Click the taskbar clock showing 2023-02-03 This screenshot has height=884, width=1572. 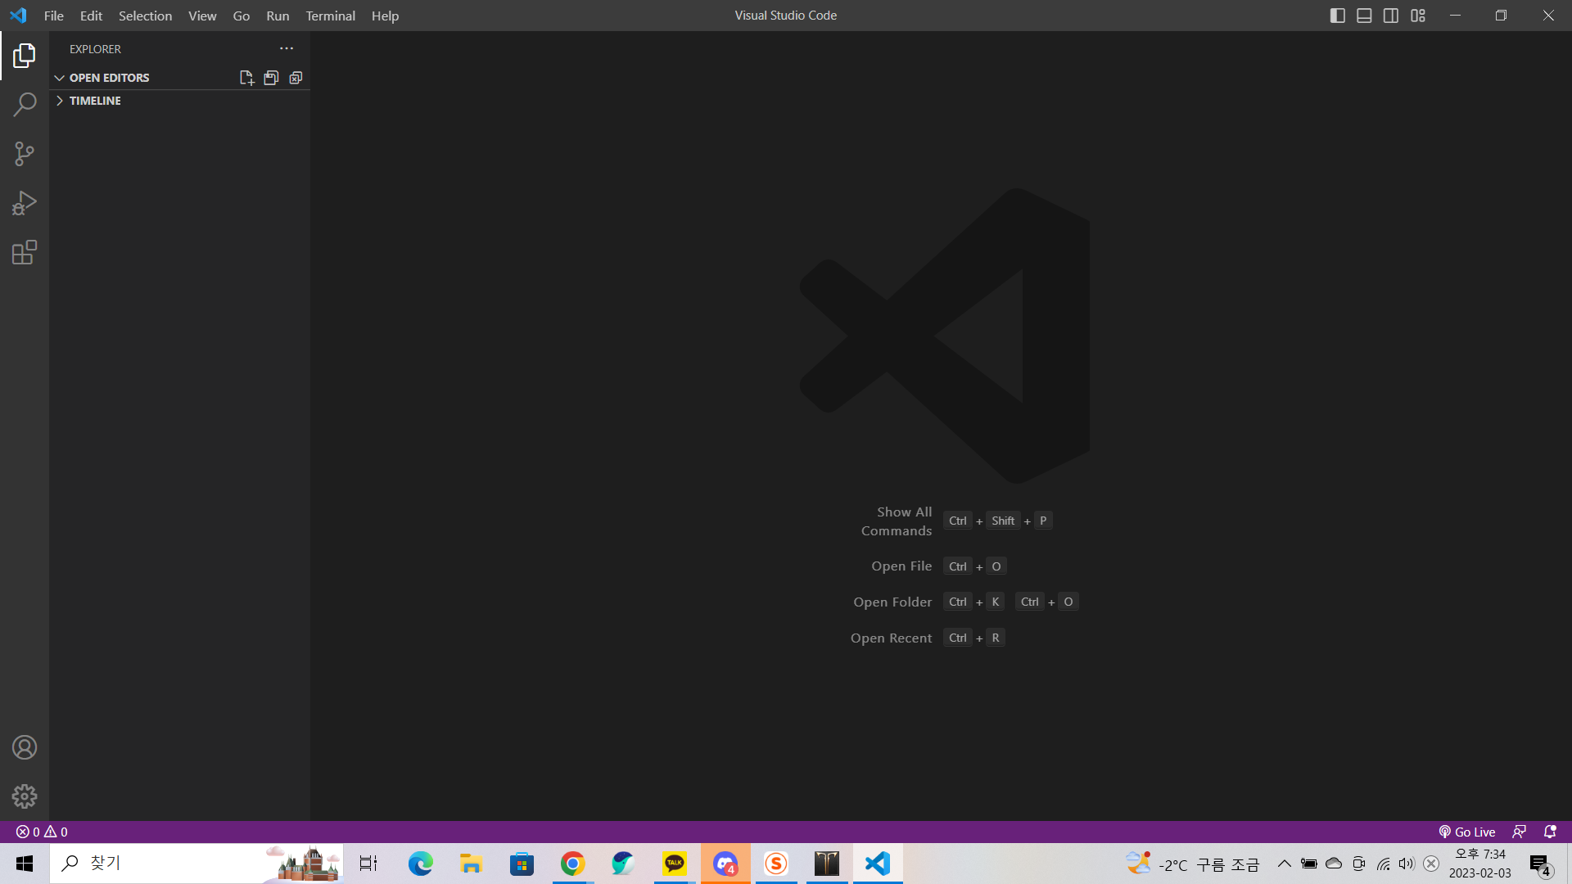point(1480,864)
